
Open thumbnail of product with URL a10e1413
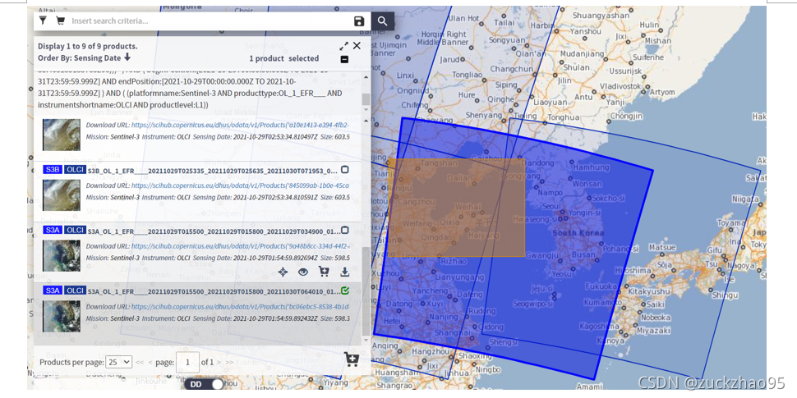point(62,135)
